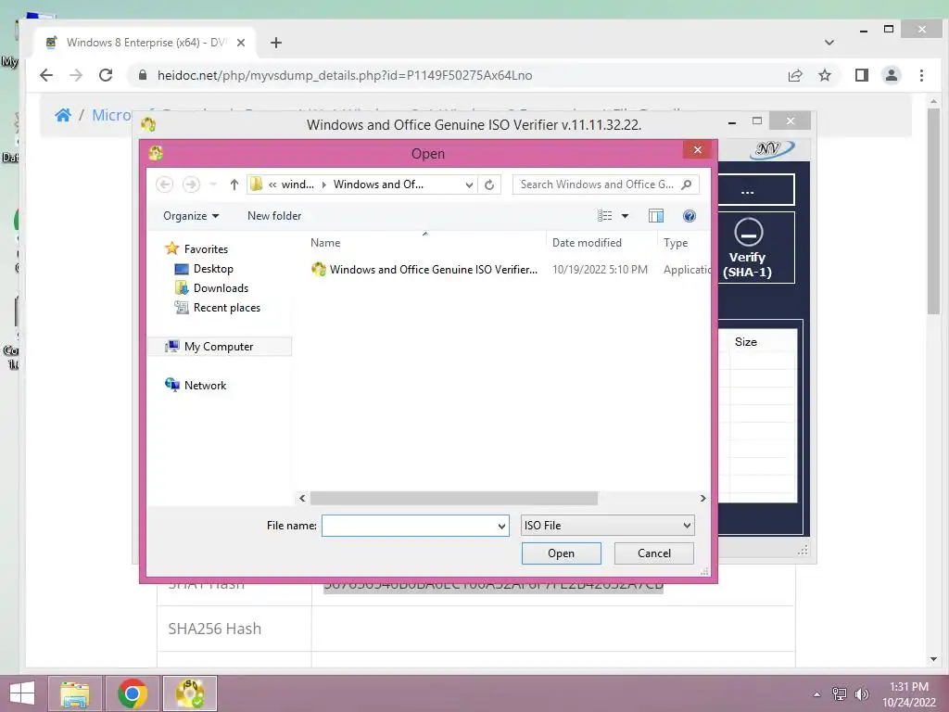The width and height of the screenshot is (949, 712).
Task: Select Recent places in navigation pane
Action: [226, 308]
